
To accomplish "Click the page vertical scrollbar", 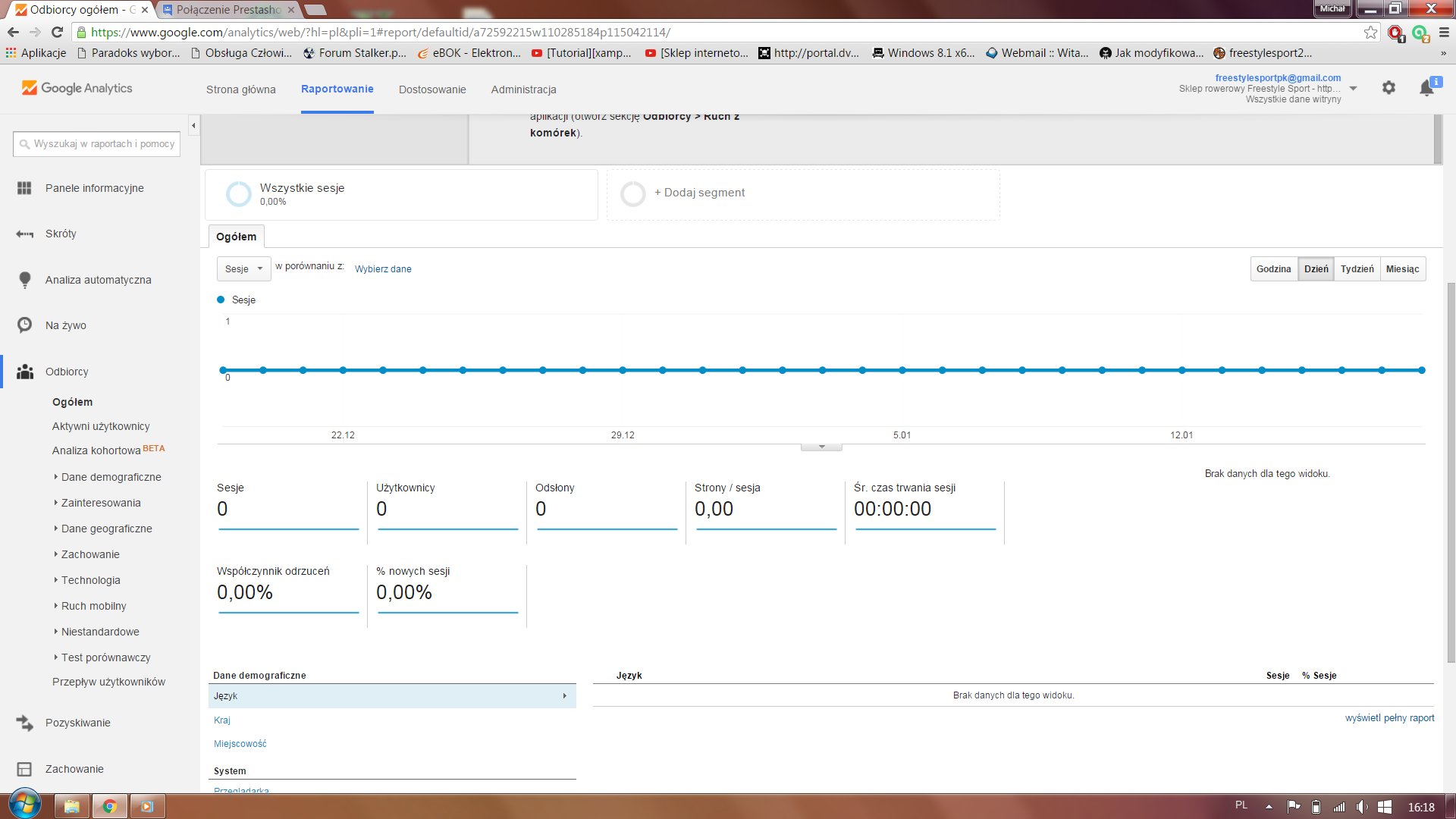I will coord(1451,470).
